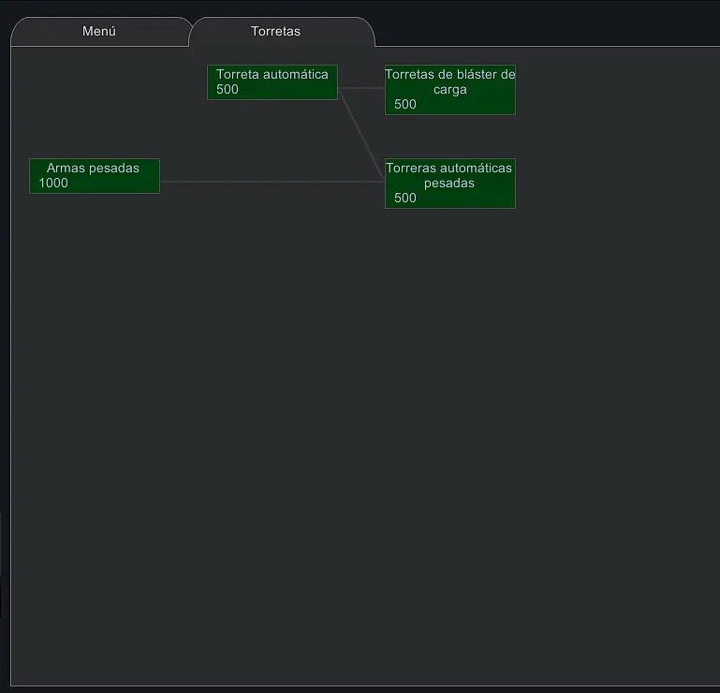Image resolution: width=720 pixels, height=693 pixels.
Task: Click the word "carga" in the bláster node
Action: (x=449, y=90)
